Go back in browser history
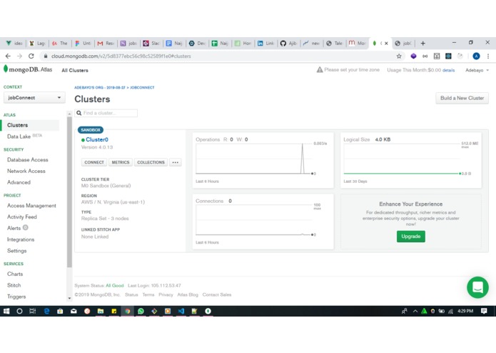This screenshot has height=353, width=496. click(8, 56)
